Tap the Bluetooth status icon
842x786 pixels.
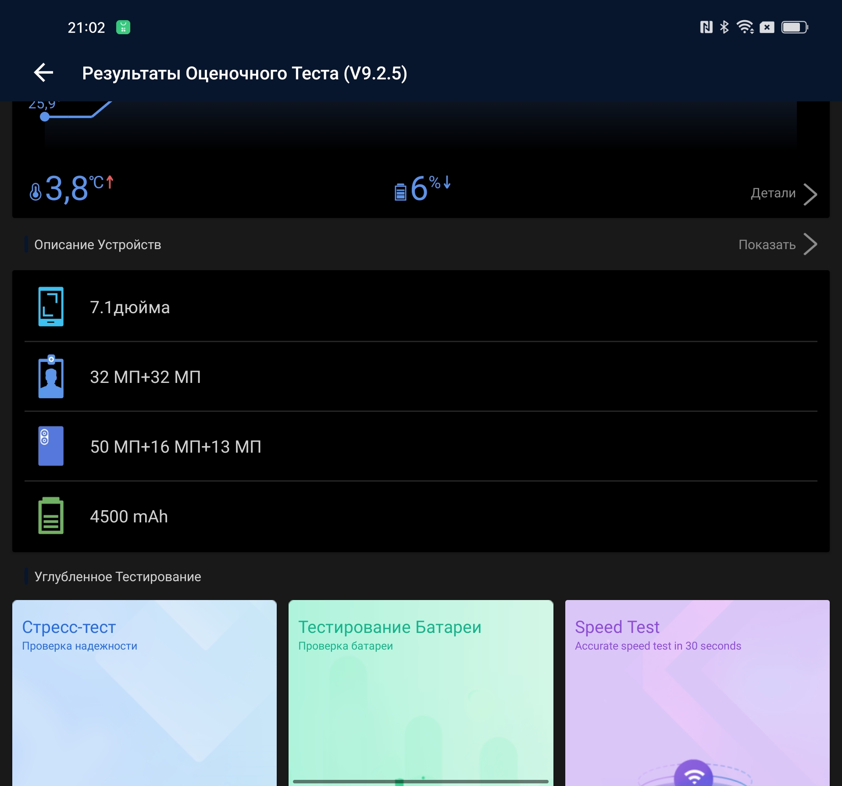click(x=724, y=27)
